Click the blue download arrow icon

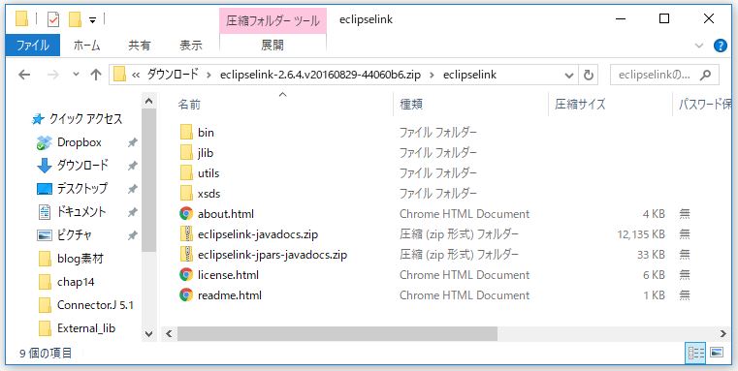point(45,166)
